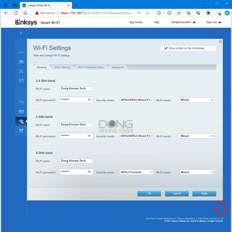Open Read aloud icon in address bar
The height and width of the screenshot is (232, 232).
139,13
